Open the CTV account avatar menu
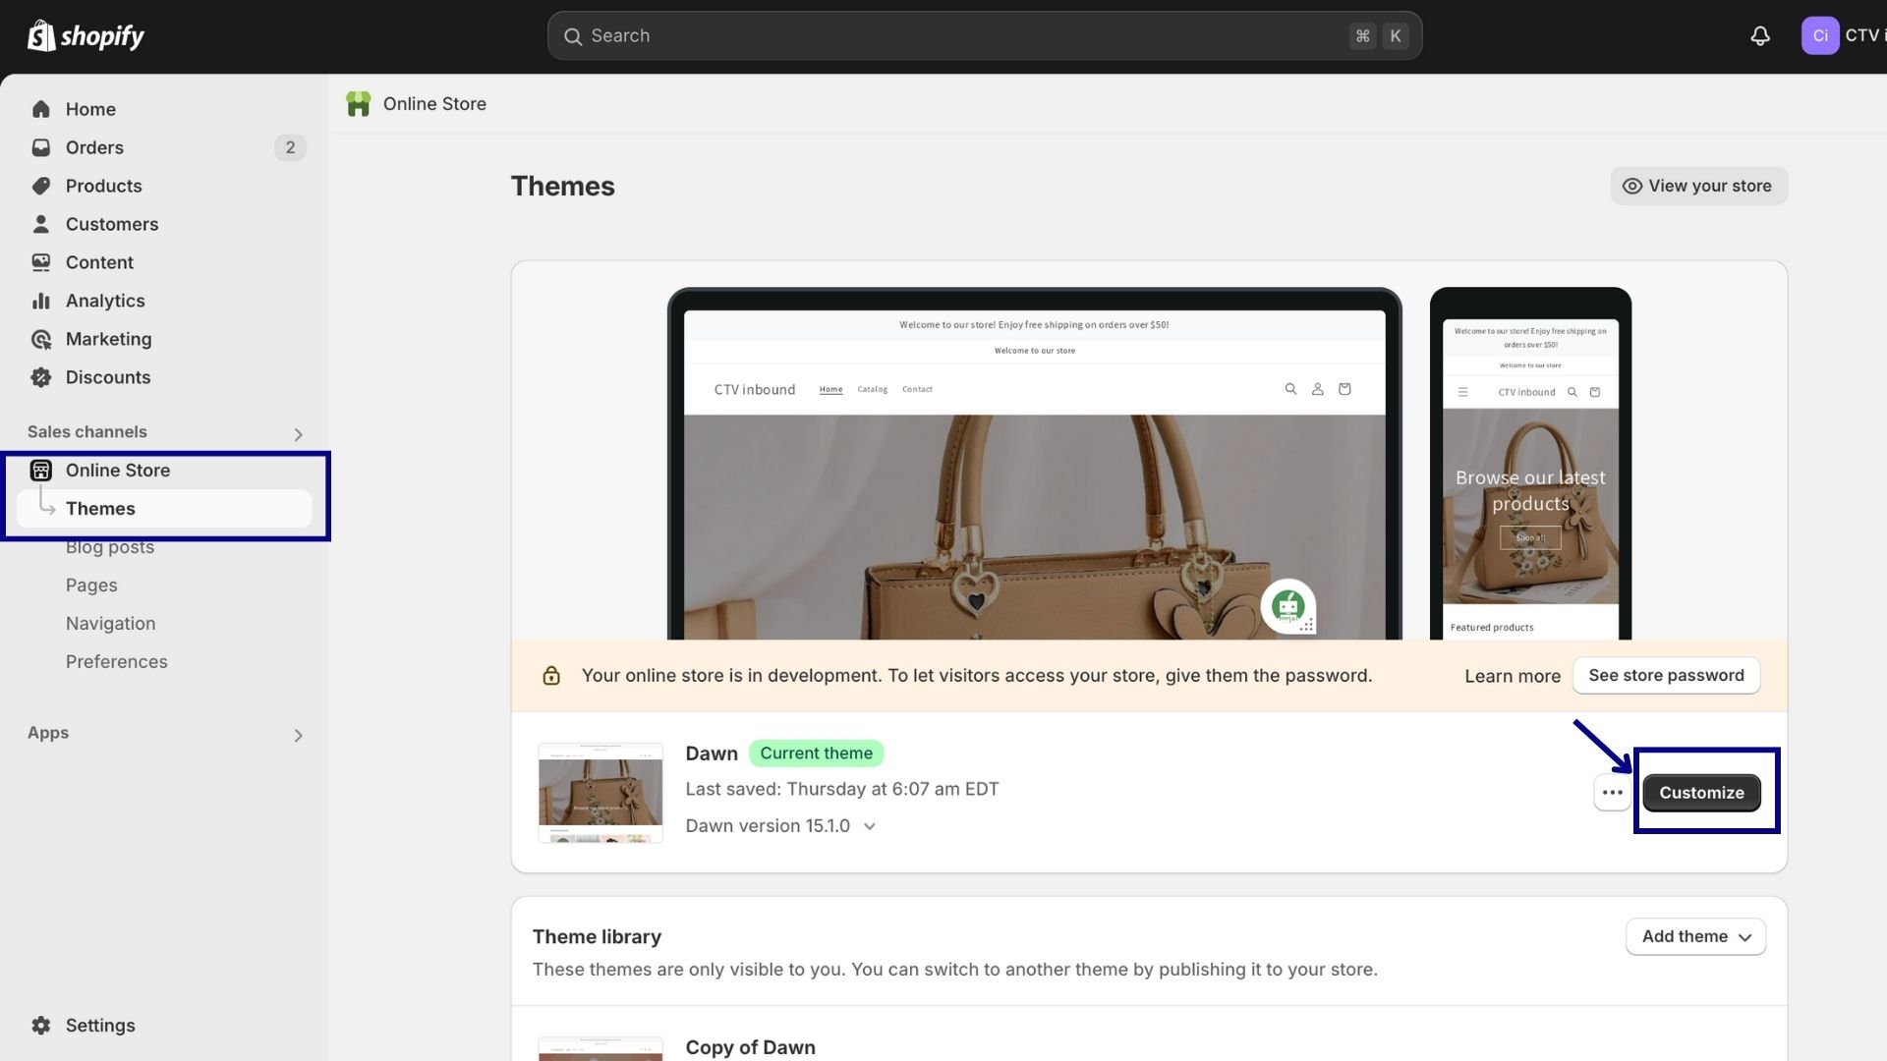 coord(1819,35)
